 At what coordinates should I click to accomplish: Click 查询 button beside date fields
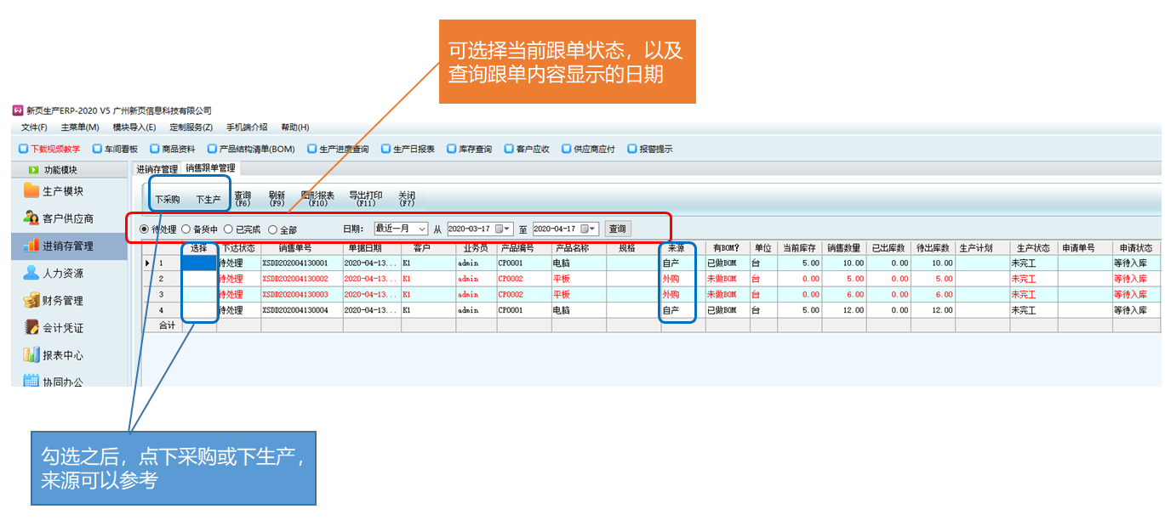[x=617, y=229]
